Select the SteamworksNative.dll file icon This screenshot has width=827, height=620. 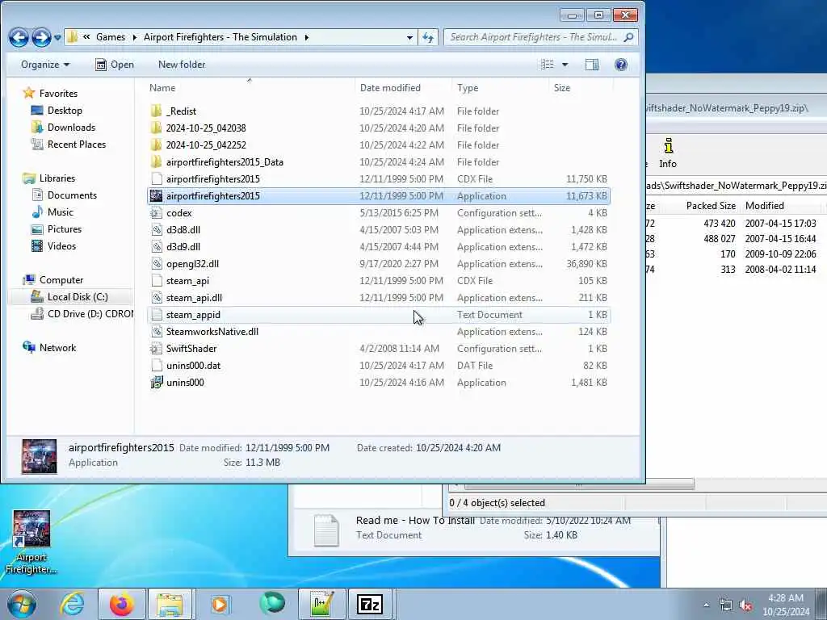(x=156, y=332)
